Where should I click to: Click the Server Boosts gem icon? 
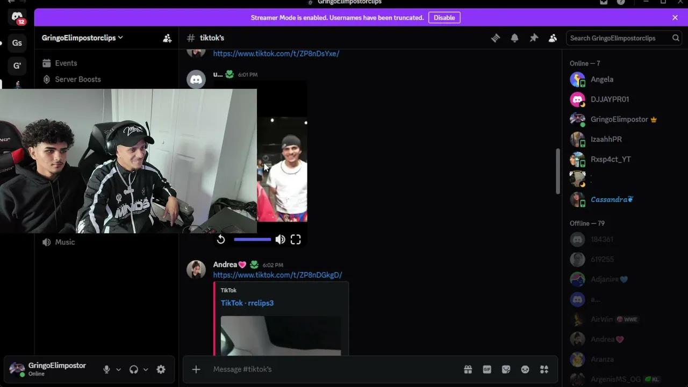point(47,80)
